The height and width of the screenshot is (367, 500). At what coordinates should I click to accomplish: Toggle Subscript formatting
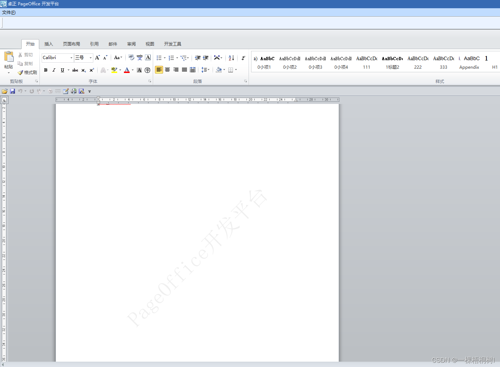tap(84, 70)
